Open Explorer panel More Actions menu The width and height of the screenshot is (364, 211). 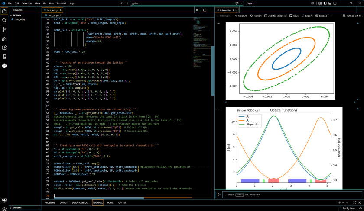click(x=36, y=10)
